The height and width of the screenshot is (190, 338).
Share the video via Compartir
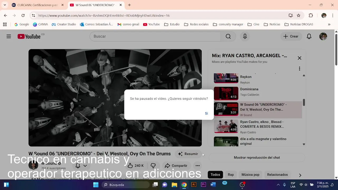[176, 166]
